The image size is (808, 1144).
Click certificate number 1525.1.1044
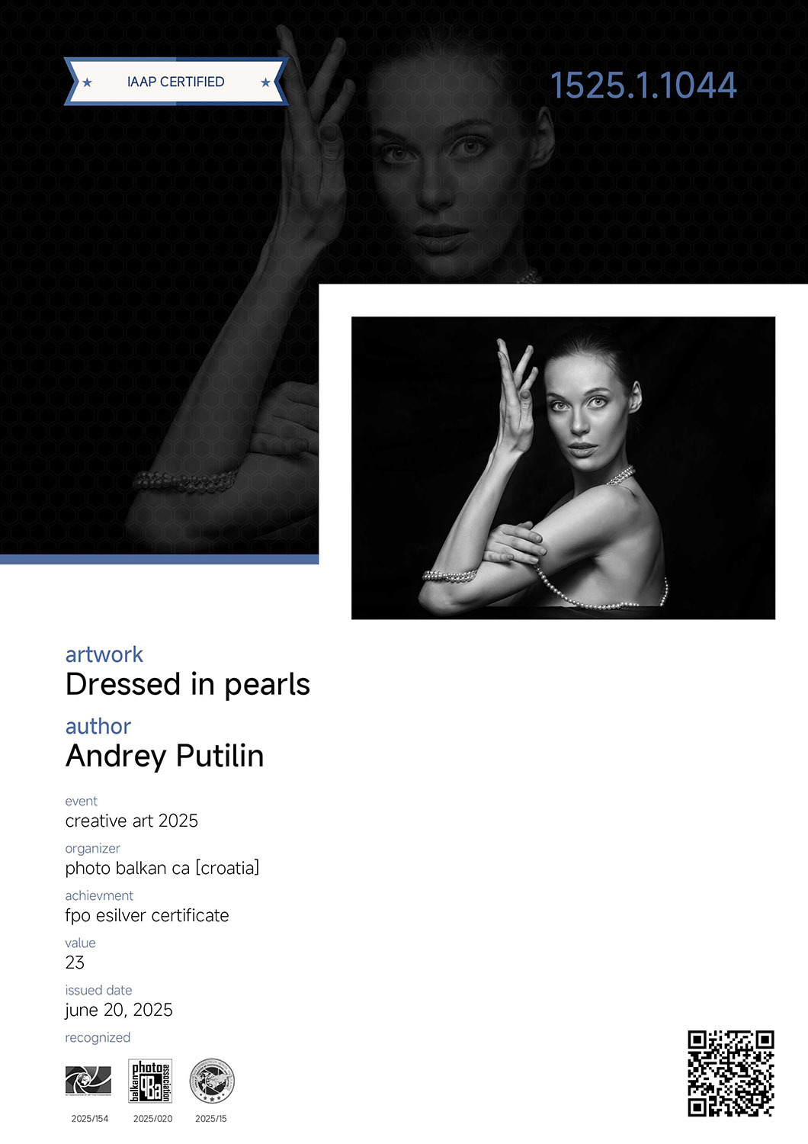click(x=643, y=85)
